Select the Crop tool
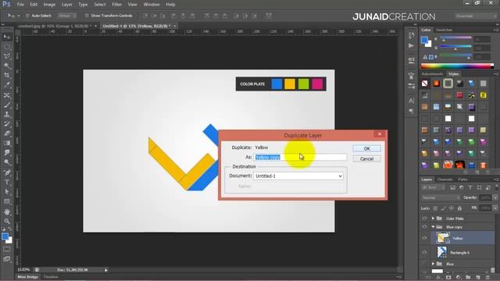 click(7, 76)
